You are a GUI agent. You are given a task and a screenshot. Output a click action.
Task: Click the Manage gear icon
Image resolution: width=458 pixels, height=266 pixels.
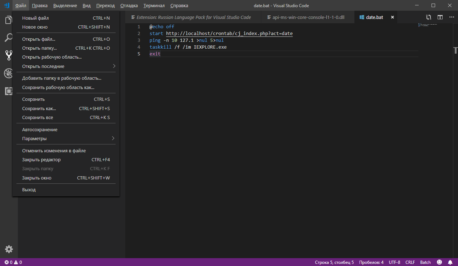9,249
